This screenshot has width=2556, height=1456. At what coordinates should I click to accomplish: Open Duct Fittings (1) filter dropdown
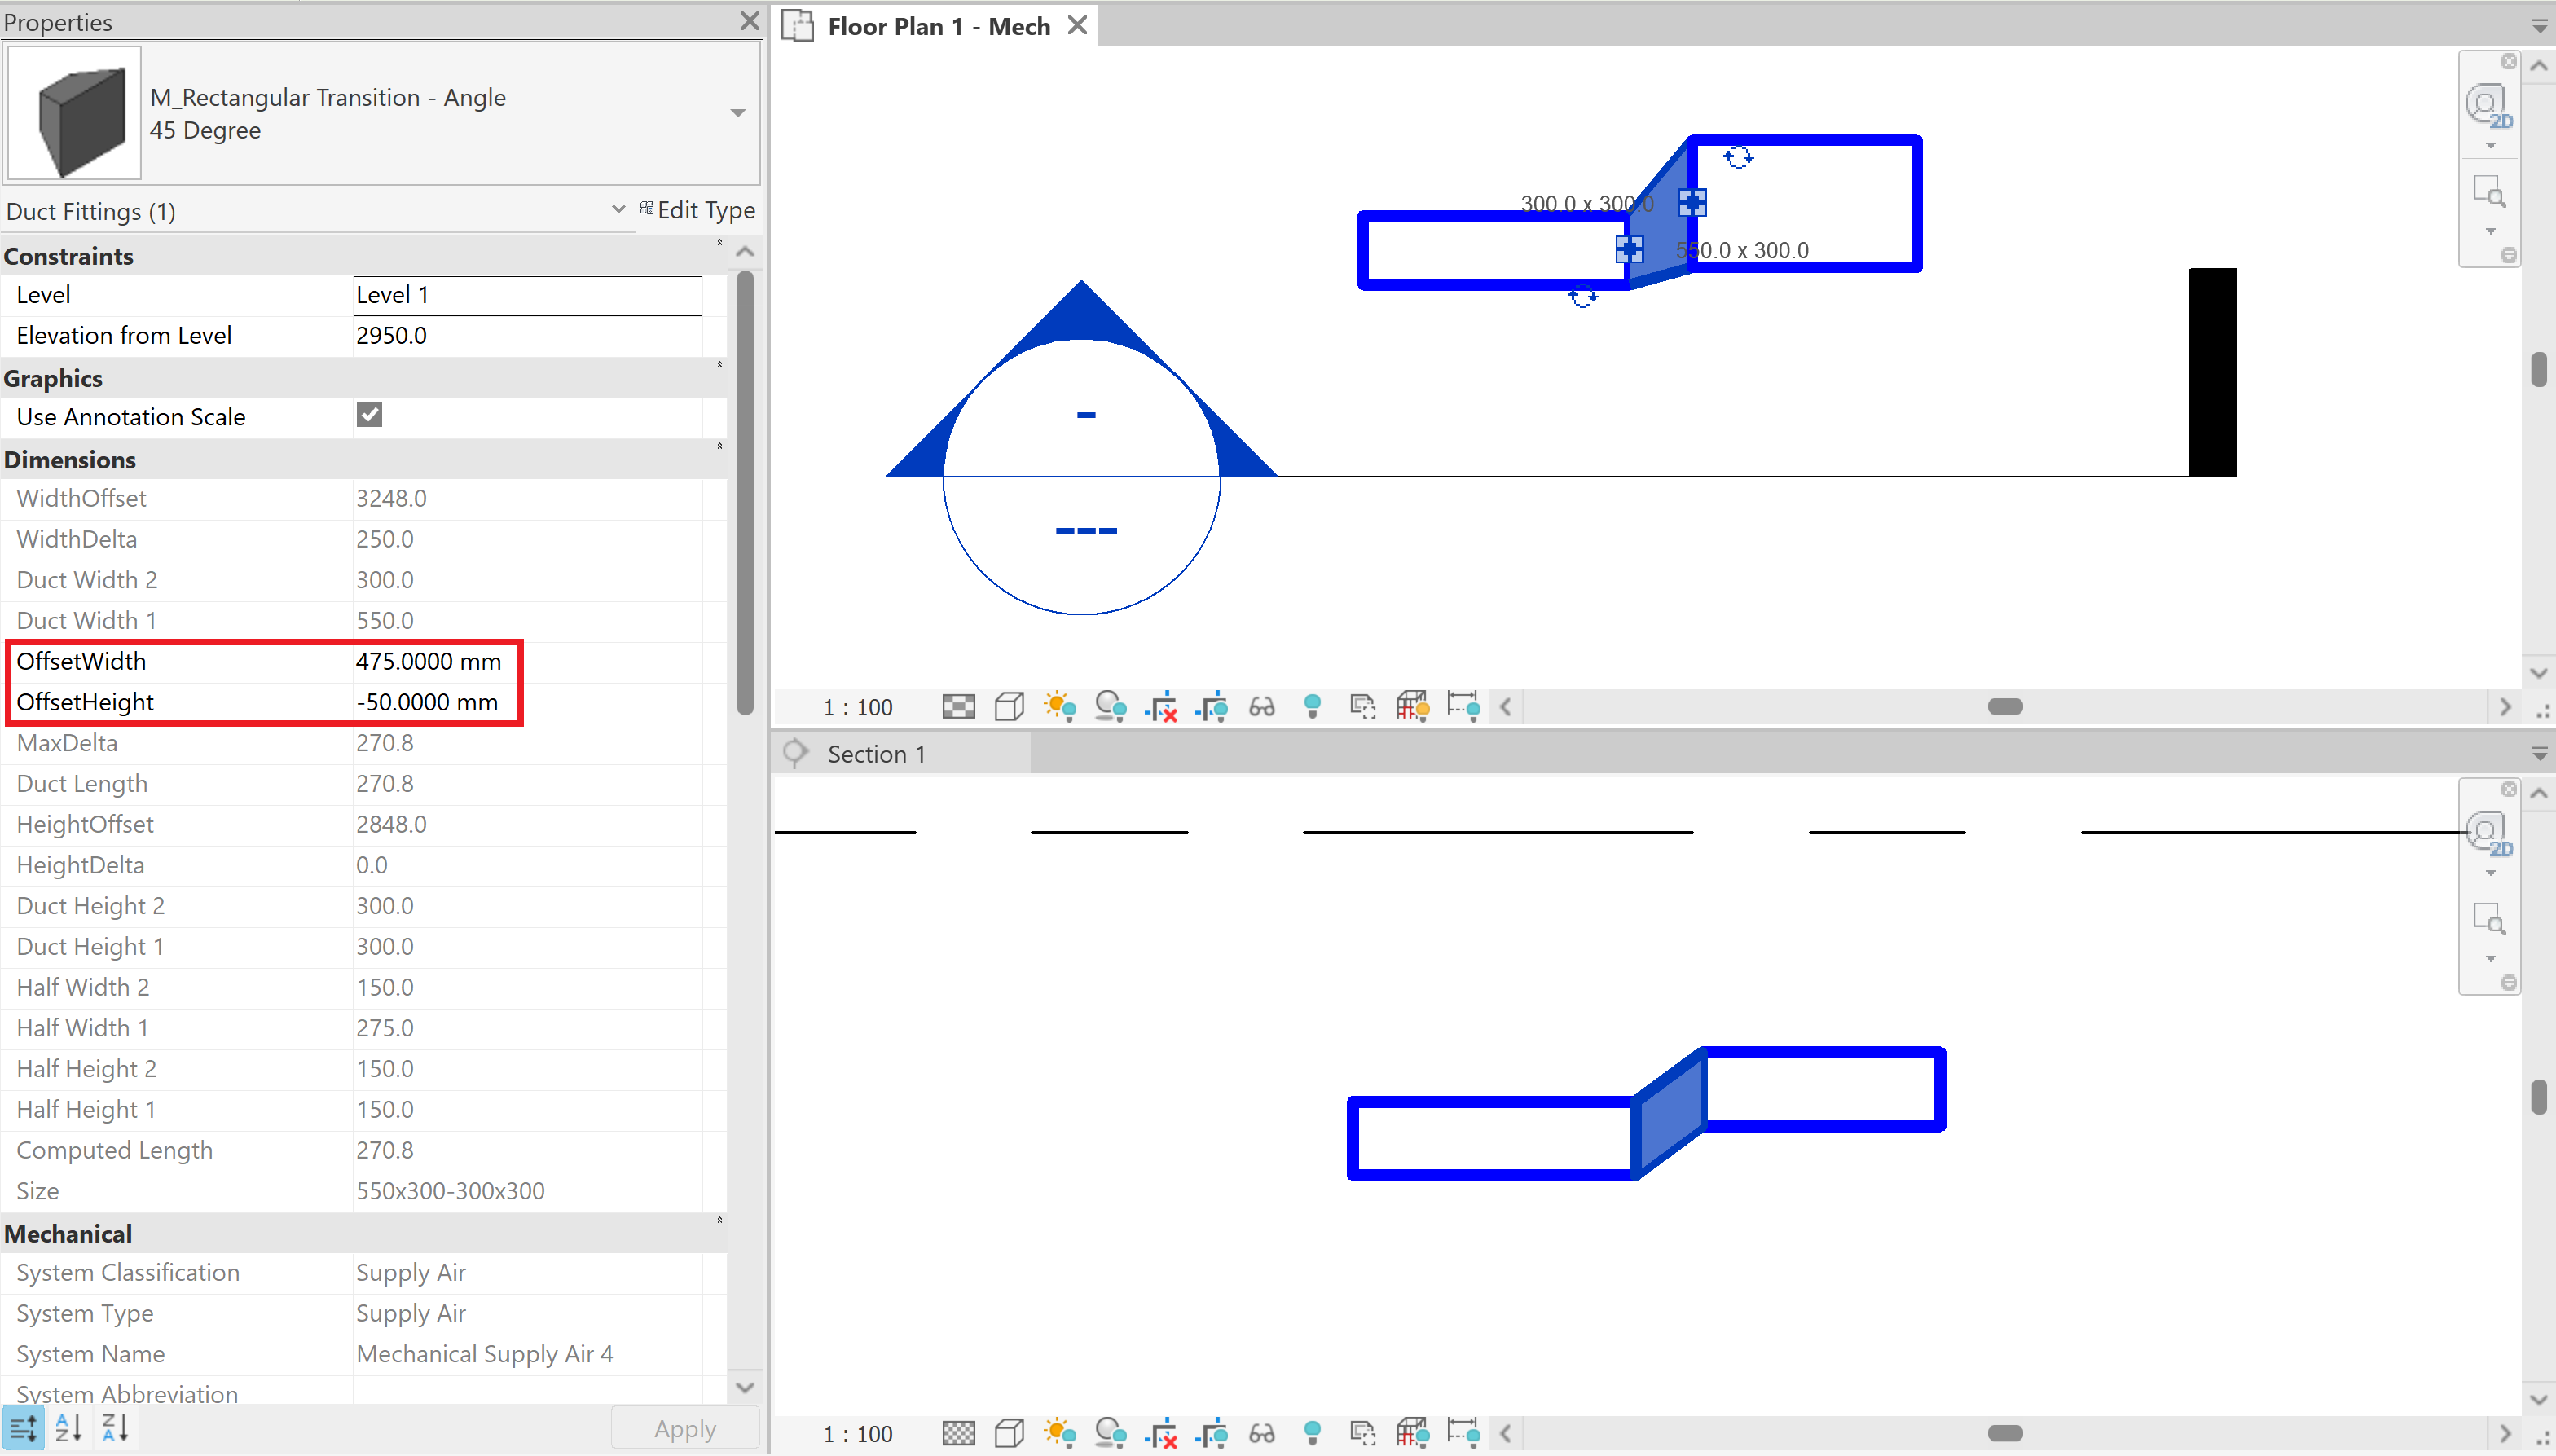click(618, 209)
